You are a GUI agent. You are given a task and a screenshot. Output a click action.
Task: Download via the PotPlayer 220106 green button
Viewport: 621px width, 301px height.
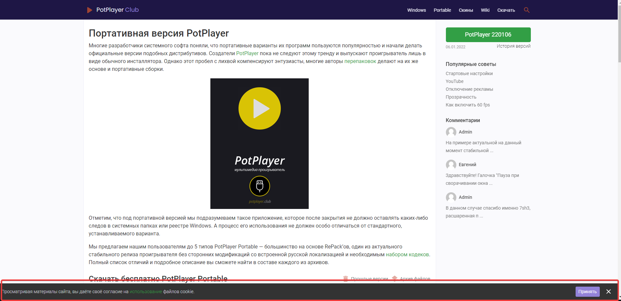pos(488,34)
